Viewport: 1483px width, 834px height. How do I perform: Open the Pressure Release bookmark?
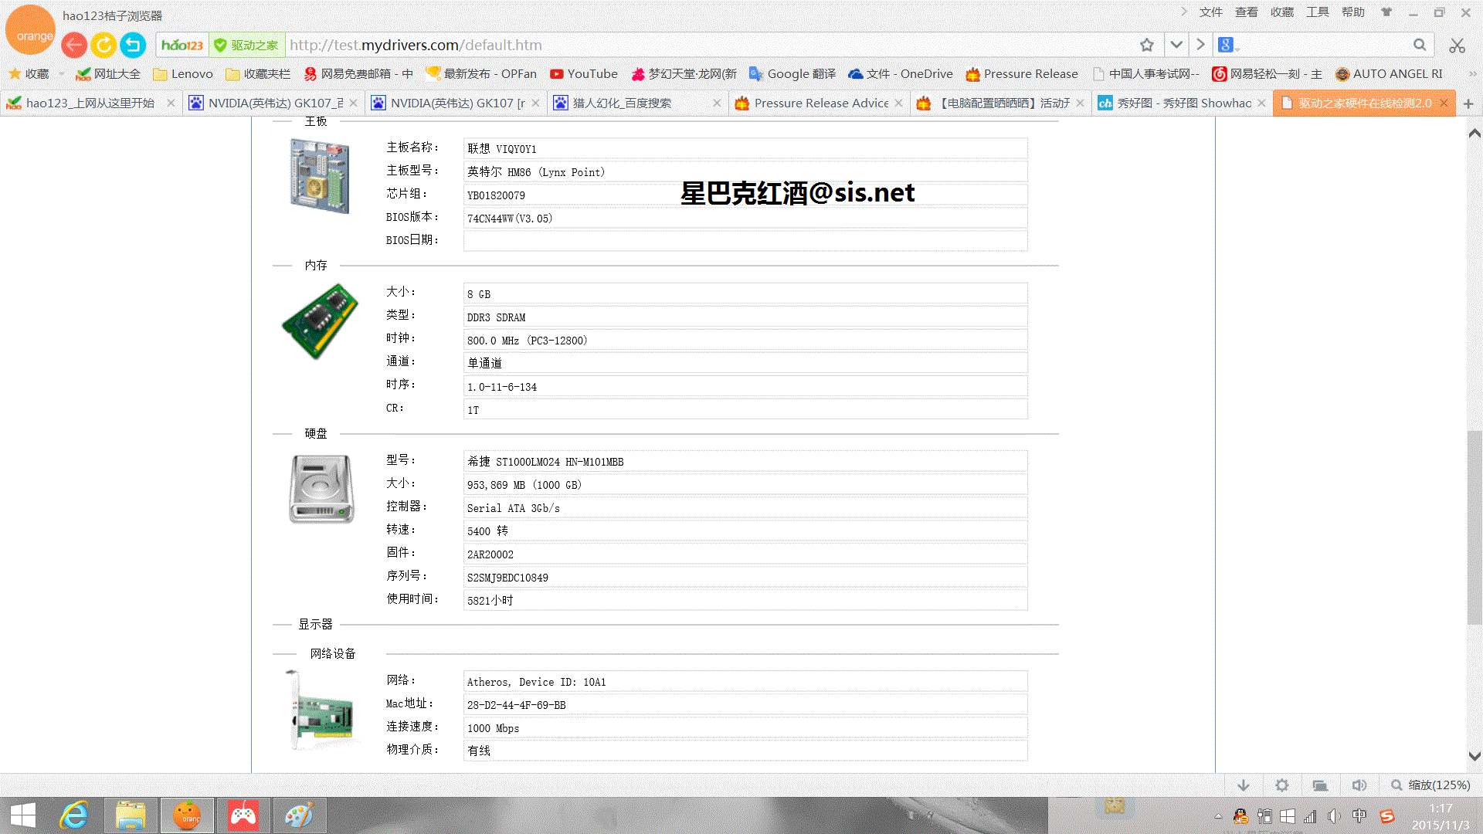pos(1022,74)
